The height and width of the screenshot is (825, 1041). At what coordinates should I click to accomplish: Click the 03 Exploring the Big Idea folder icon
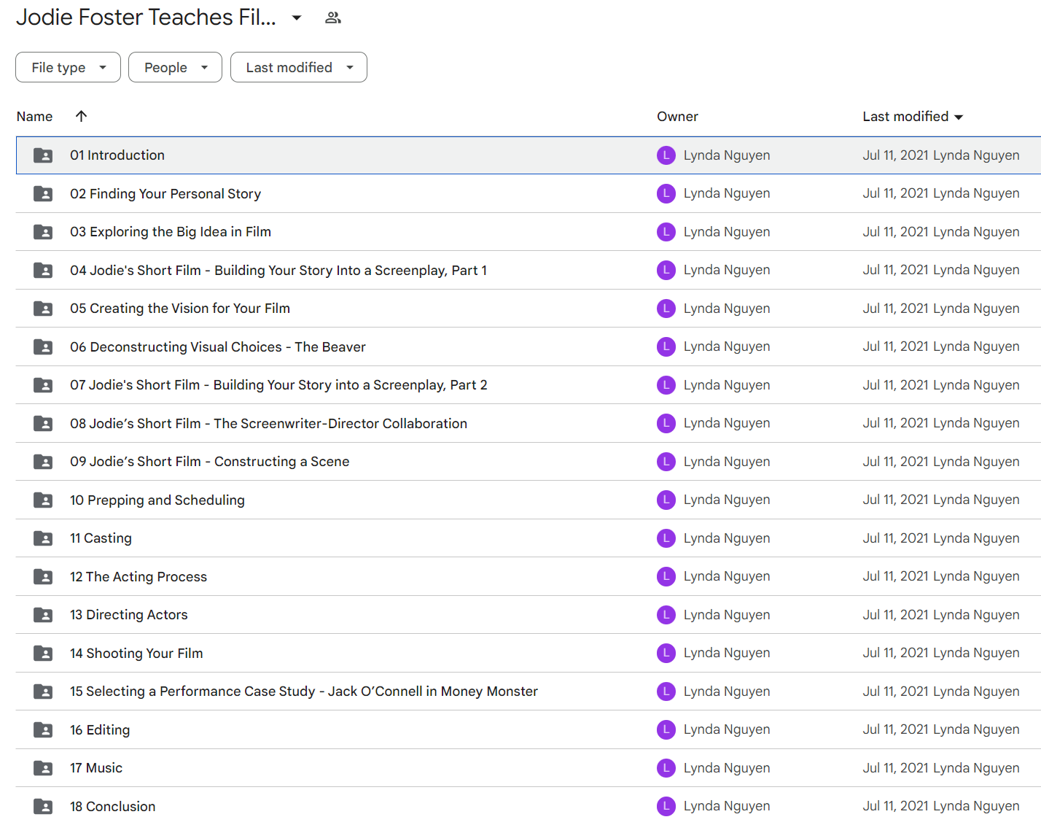(x=43, y=232)
